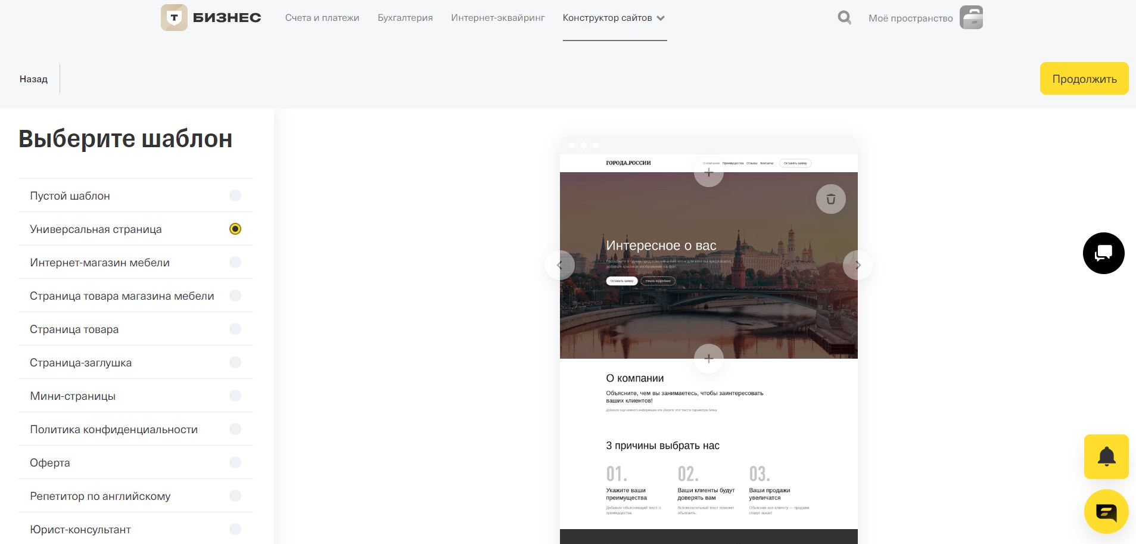Click the Выберите шаблон heading
Screen dimensions: 1136x544
(x=126, y=139)
